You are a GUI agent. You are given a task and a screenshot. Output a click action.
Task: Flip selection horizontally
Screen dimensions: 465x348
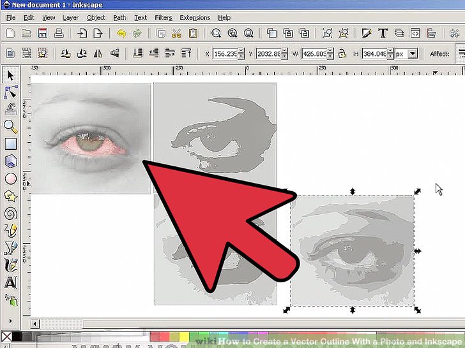tap(98, 54)
